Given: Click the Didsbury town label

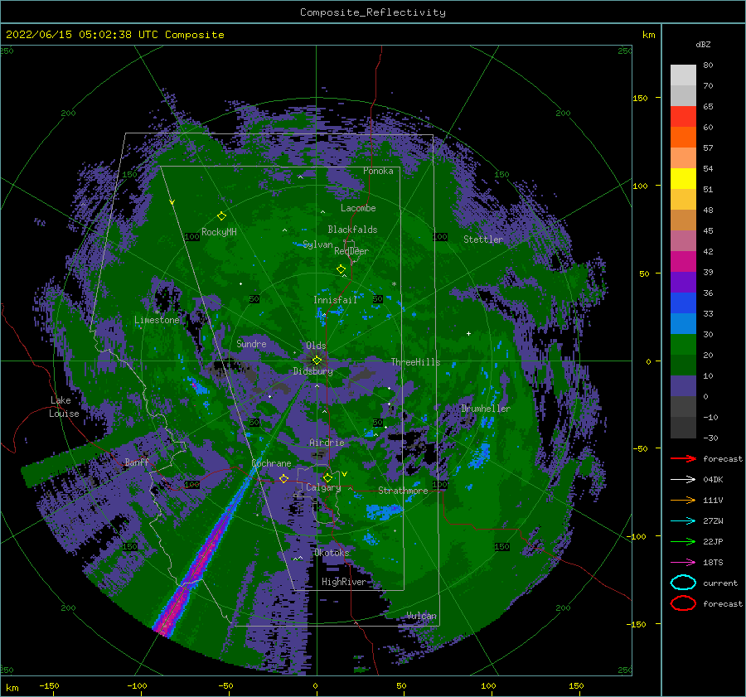Looking at the screenshot, I should (x=313, y=371).
